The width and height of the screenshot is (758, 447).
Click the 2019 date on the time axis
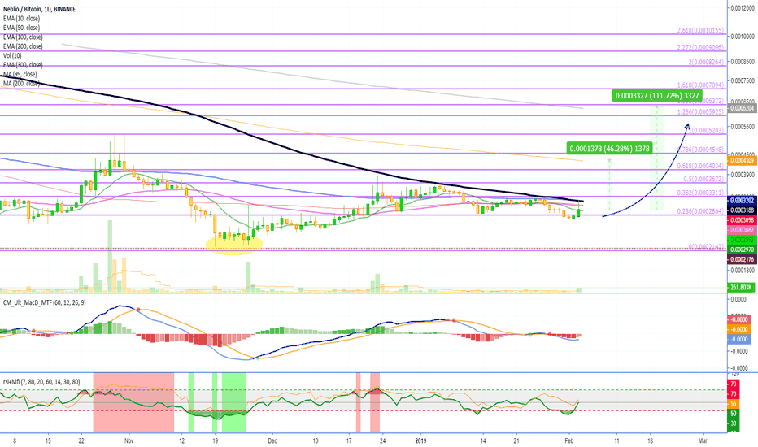tap(420, 440)
